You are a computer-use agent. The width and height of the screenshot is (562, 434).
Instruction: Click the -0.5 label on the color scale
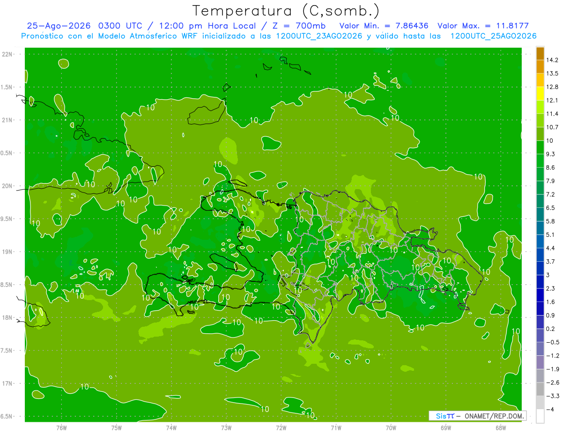tap(553, 342)
